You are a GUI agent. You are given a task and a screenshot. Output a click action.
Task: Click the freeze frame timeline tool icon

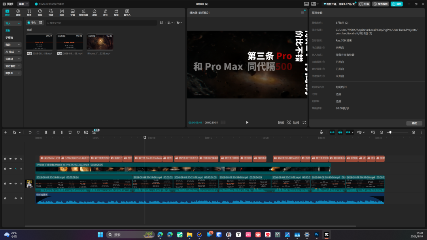point(86,132)
